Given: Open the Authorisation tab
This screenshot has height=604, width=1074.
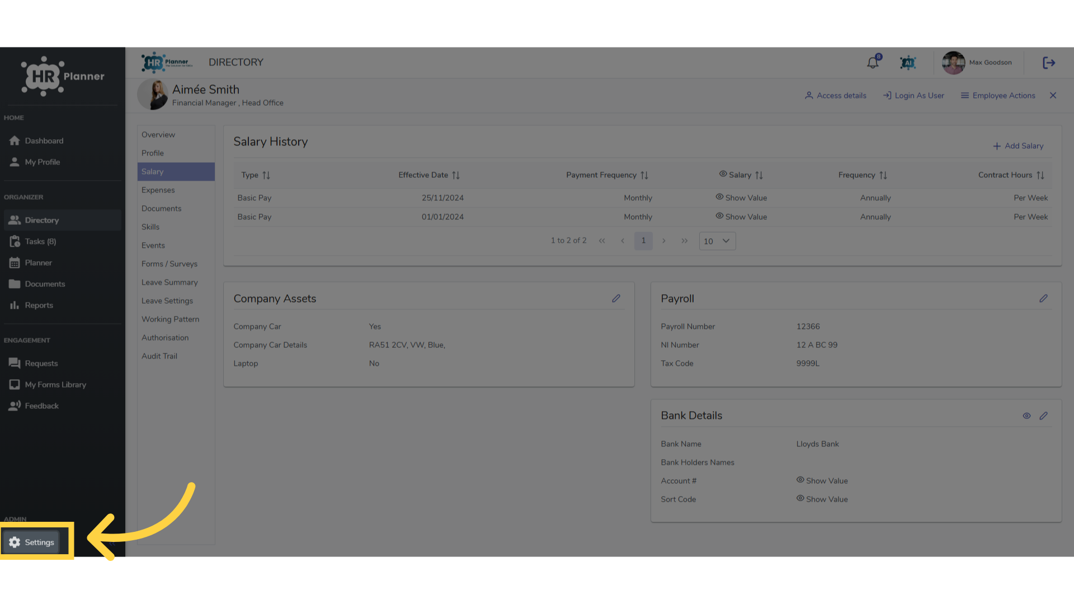Looking at the screenshot, I should [176, 338].
